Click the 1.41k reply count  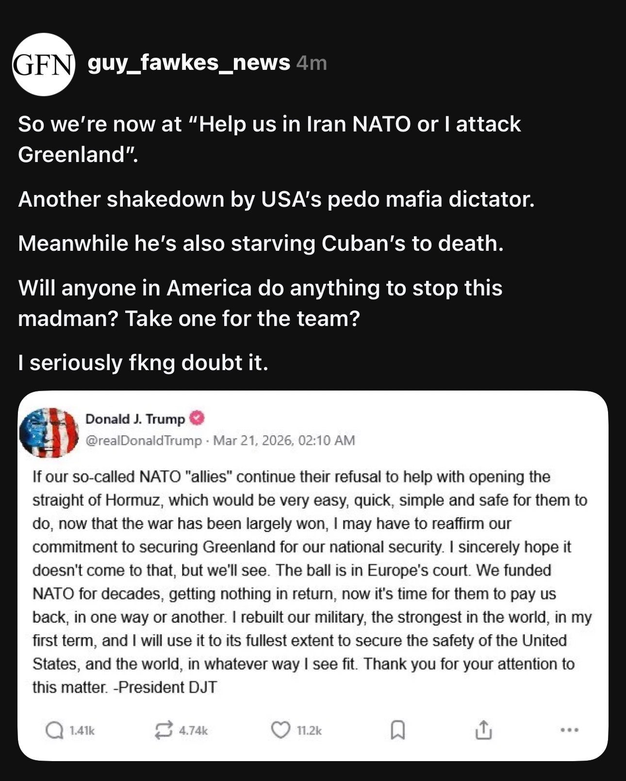(x=82, y=731)
